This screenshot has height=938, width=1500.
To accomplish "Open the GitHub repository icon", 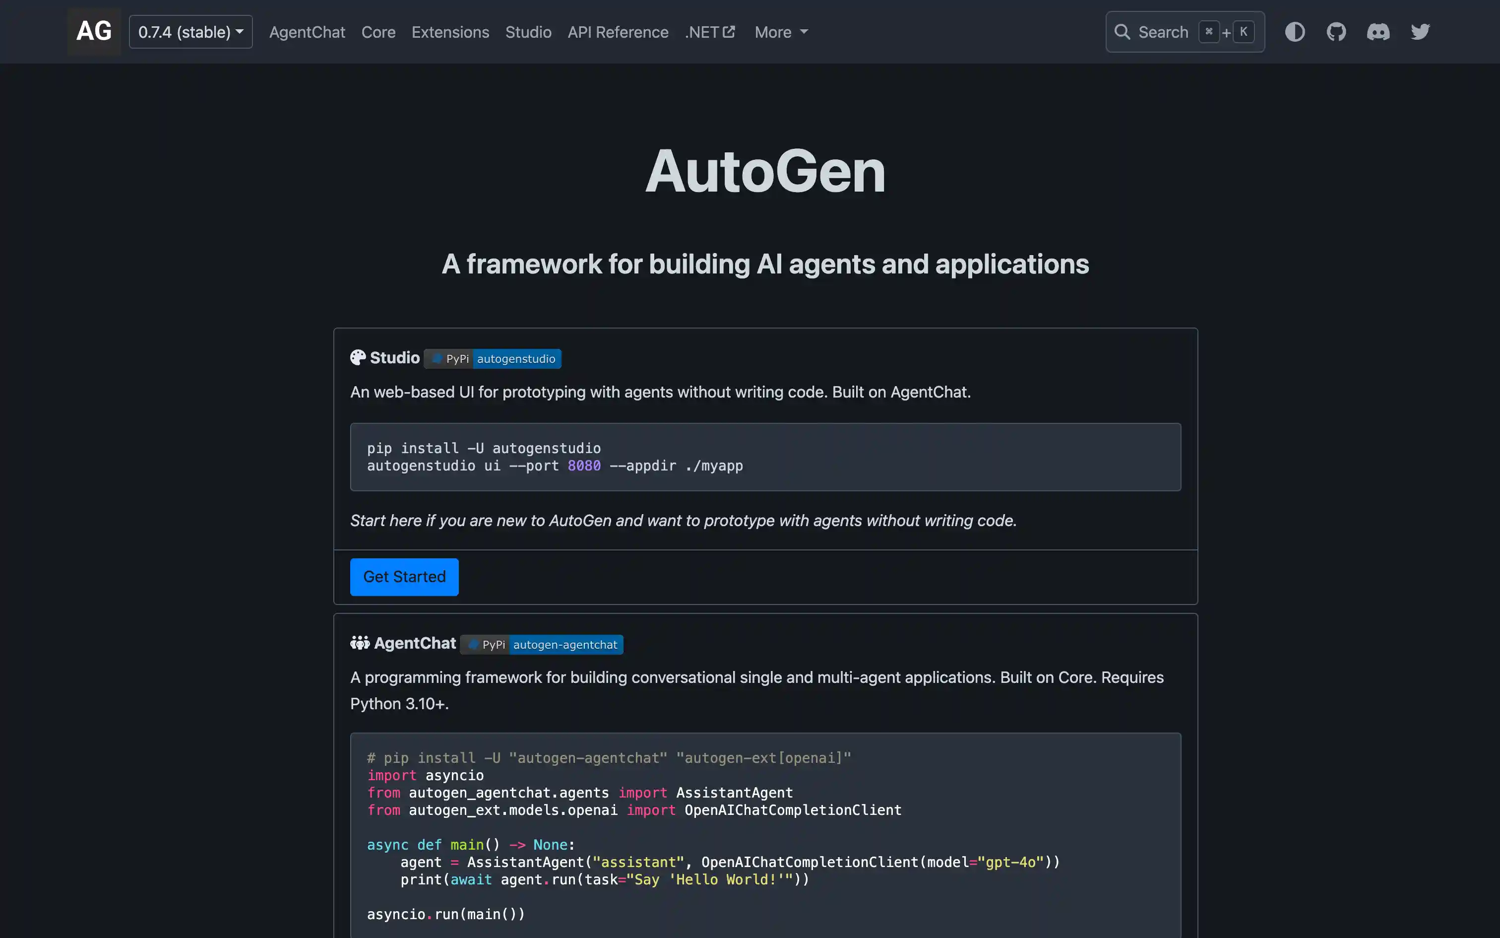I will click(1336, 32).
